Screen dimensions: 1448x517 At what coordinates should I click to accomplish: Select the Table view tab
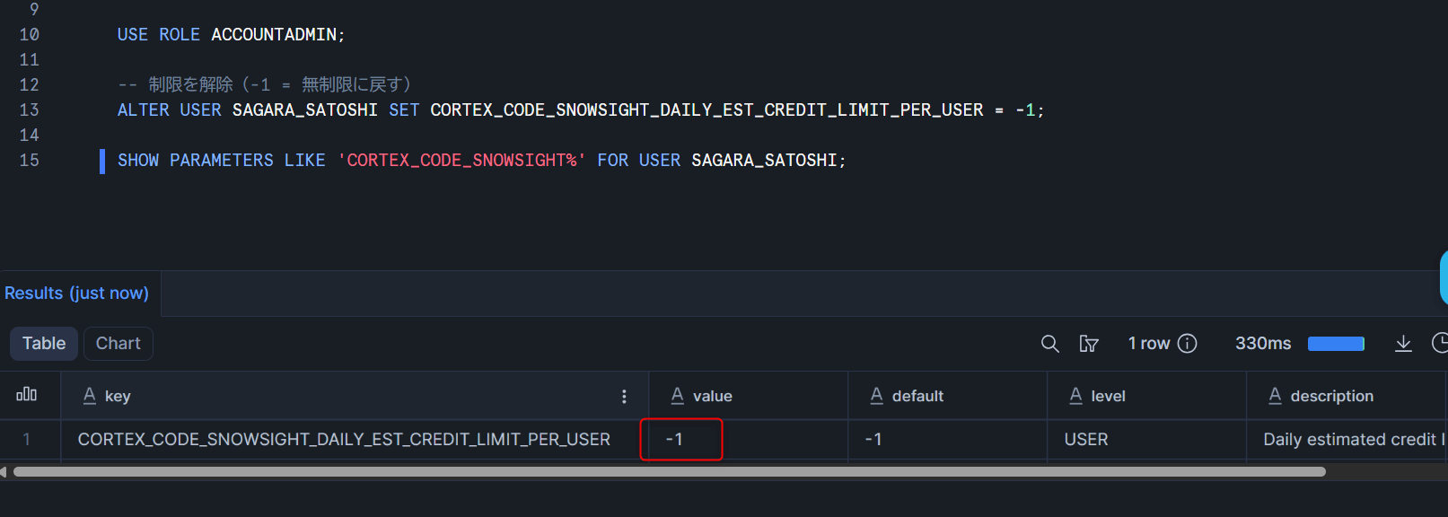pyautogui.click(x=44, y=344)
